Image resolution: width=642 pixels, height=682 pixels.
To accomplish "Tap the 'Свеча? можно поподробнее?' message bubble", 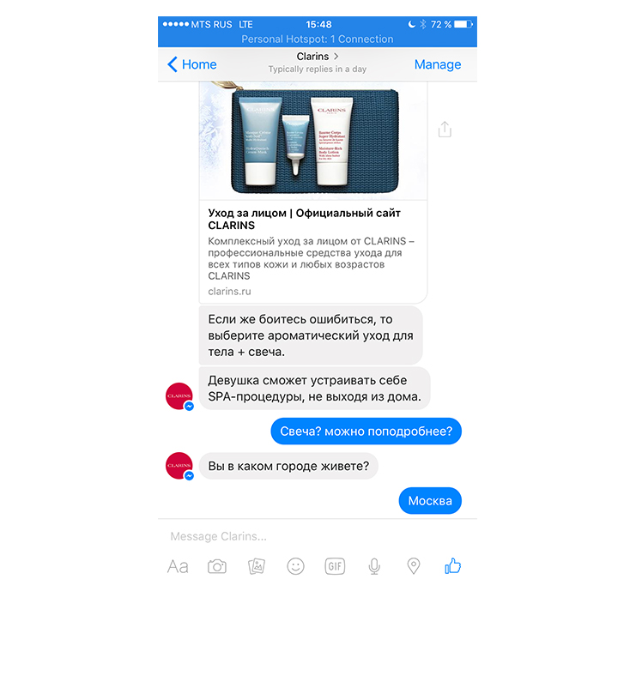I will 366,431.
